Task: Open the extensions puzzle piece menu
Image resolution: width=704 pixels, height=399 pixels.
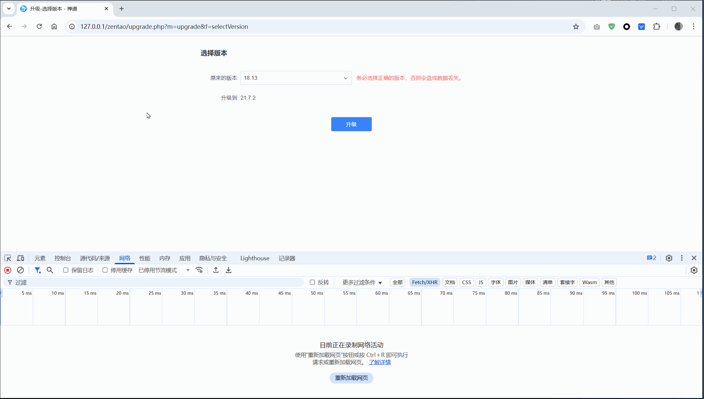Action: (x=656, y=26)
